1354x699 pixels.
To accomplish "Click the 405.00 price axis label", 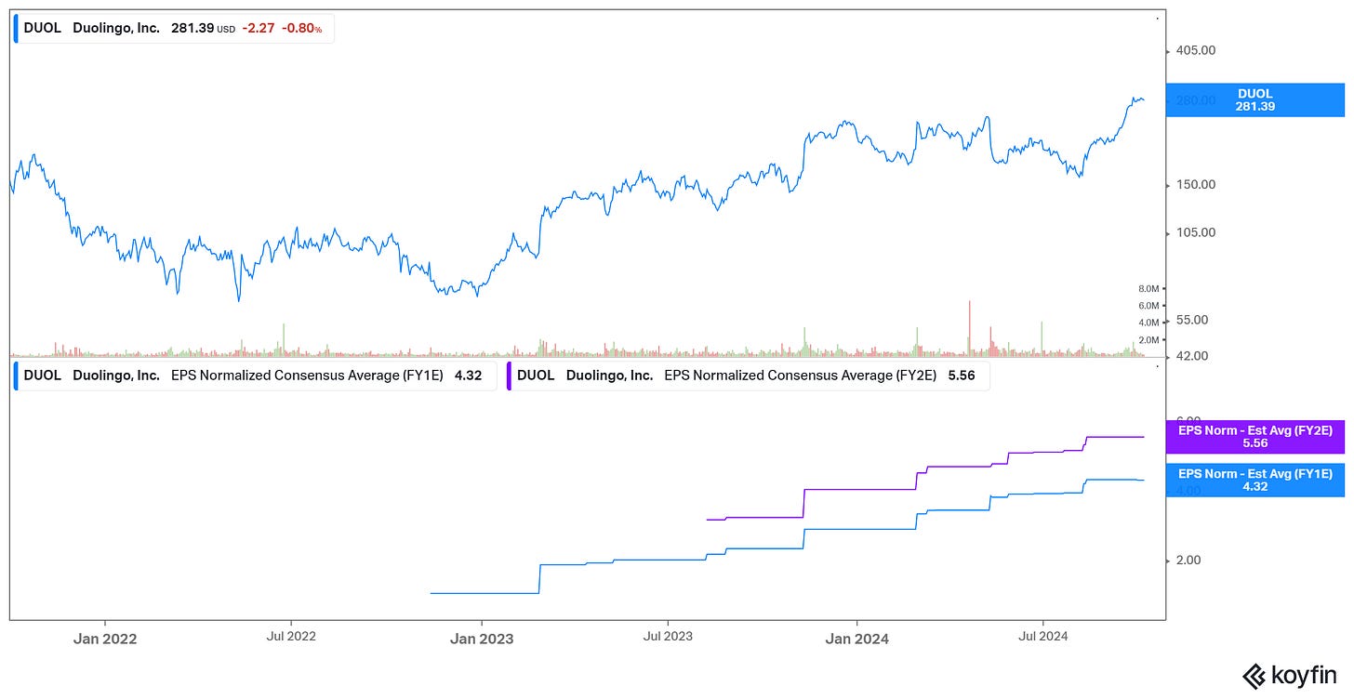I will click(1196, 51).
